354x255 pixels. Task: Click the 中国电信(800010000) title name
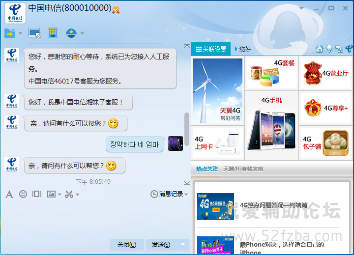(x=70, y=8)
